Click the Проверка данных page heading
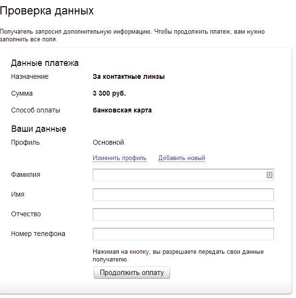The height and width of the screenshot is (298, 296). [x=47, y=11]
